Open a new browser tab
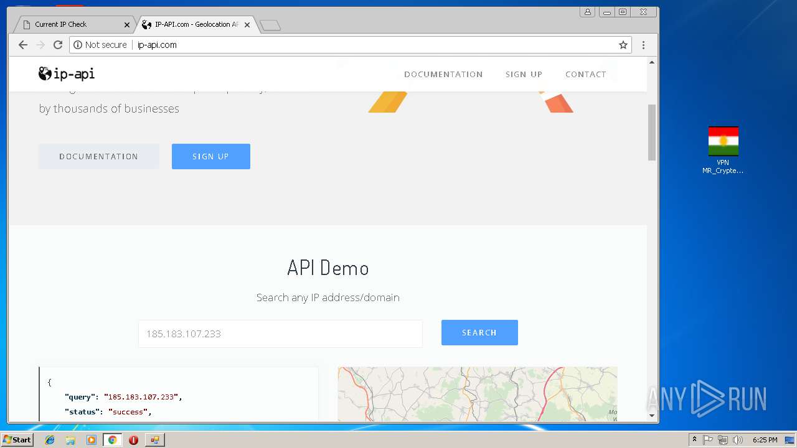797x448 pixels. (x=270, y=25)
